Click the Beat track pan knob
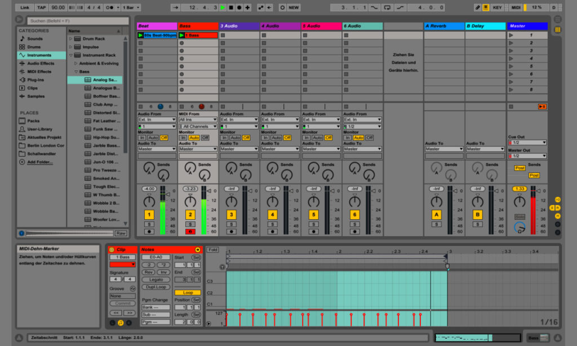This screenshot has height=346, width=577. (x=149, y=201)
